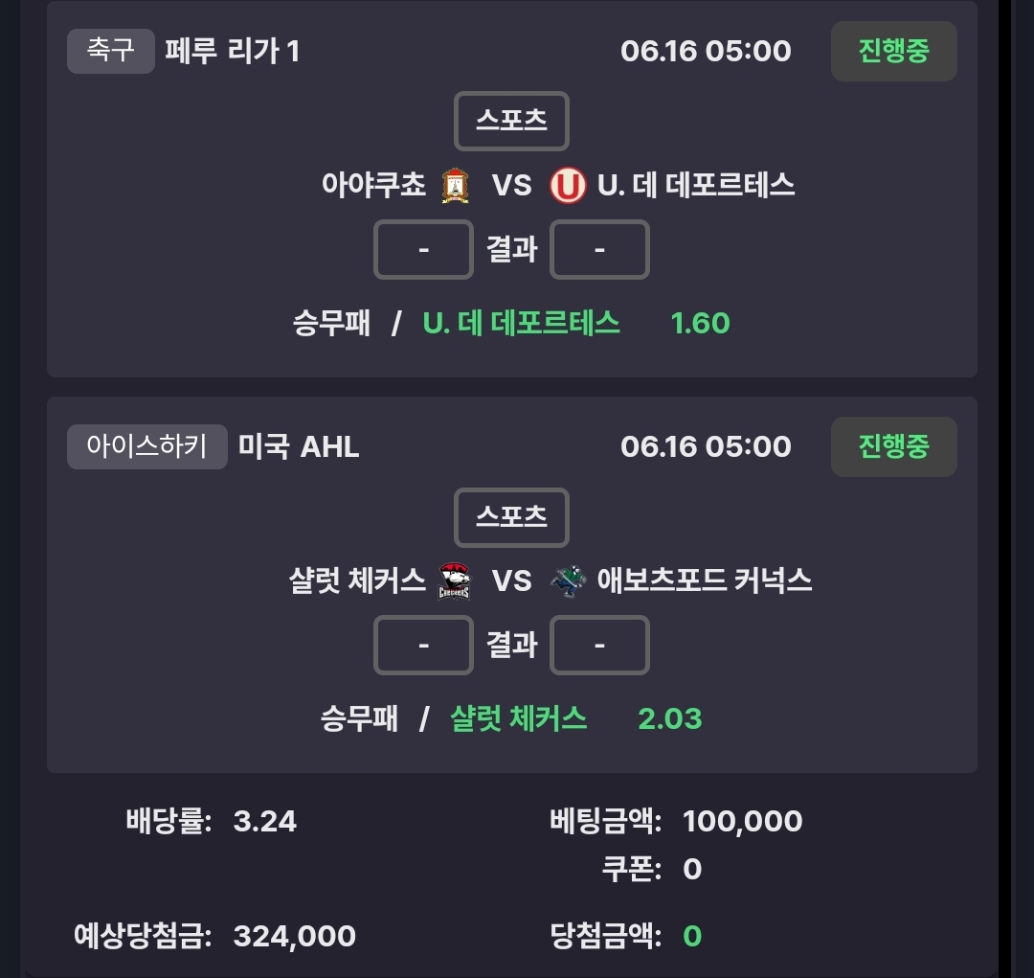Select the 아이스하키 sport tag
Screen dimensions: 1034x978
147,446
